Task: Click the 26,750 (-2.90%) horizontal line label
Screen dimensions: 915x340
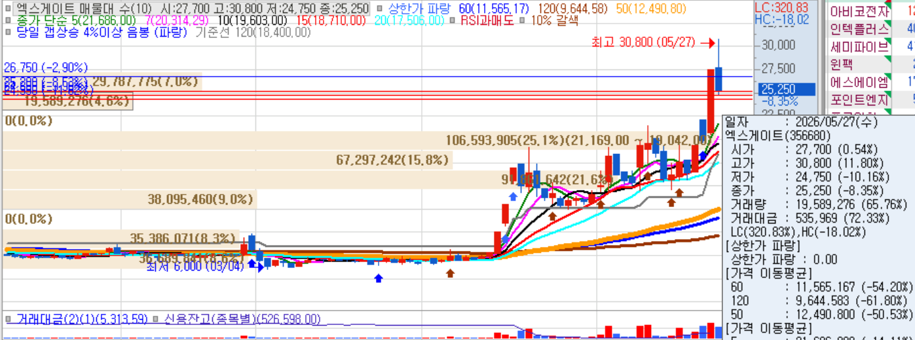Action: (45, 68)
